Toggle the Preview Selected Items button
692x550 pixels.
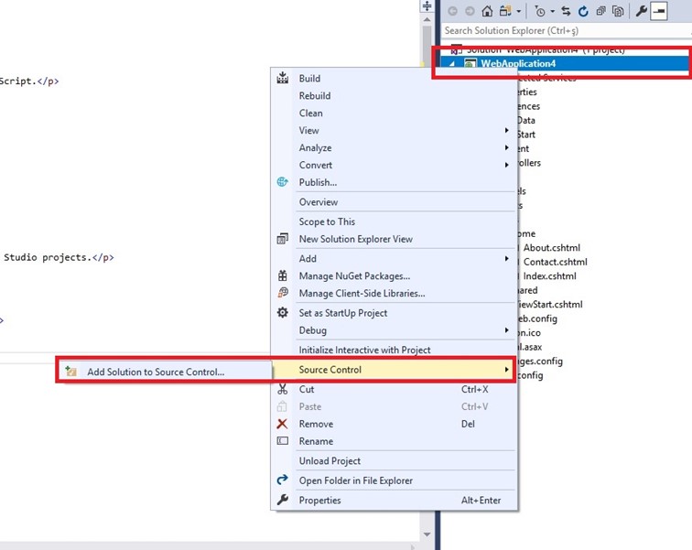click(x=659, y=12)
